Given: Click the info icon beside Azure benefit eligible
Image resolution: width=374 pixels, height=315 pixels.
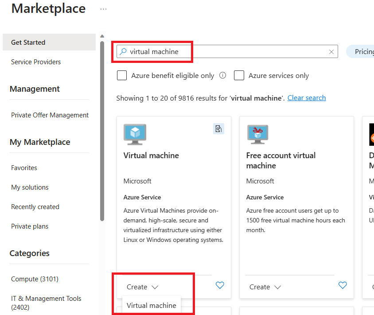Looking at the screenshot, I should [222, 75].
